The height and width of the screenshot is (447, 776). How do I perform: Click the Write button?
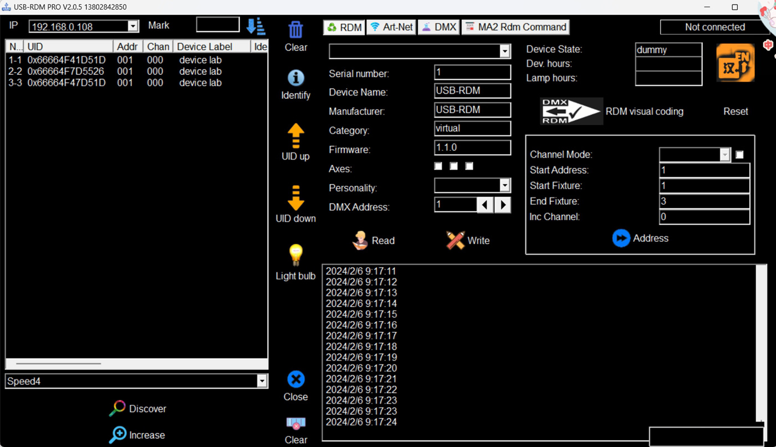467,241
